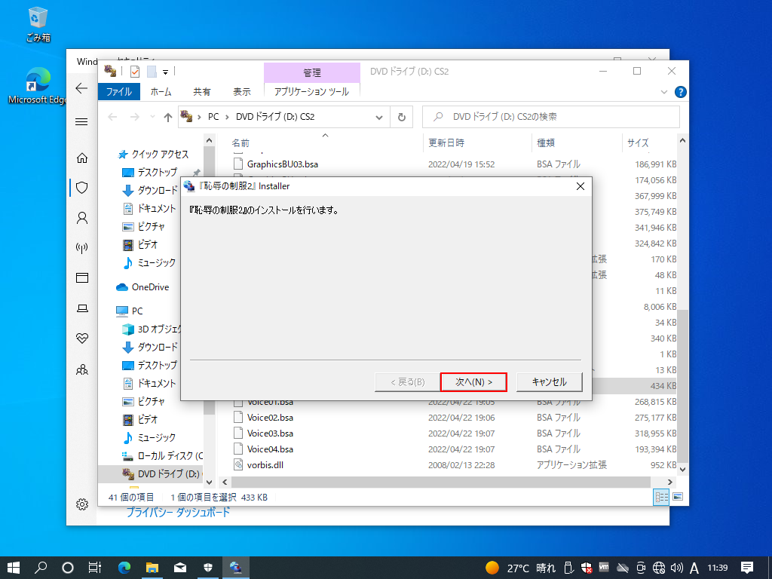772x579 pixels.
Task: Open quick access toolbar customize dropdown
Action: [x=165, y=72]
